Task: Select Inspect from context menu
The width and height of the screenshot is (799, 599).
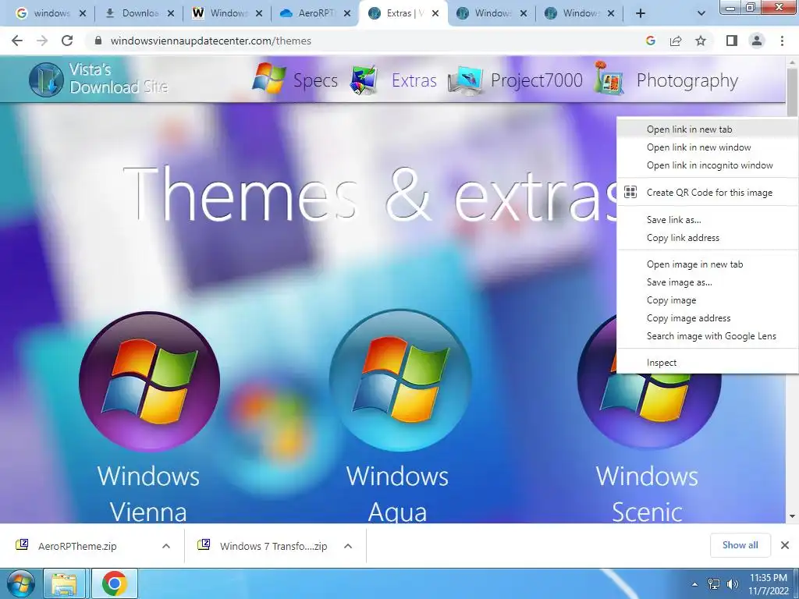Action: click(707, 363)
